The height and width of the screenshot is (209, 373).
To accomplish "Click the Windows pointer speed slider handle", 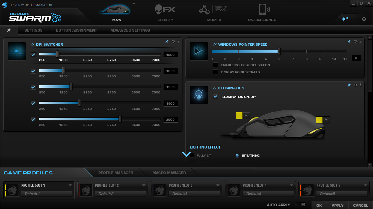I will [x=279, y=51].
